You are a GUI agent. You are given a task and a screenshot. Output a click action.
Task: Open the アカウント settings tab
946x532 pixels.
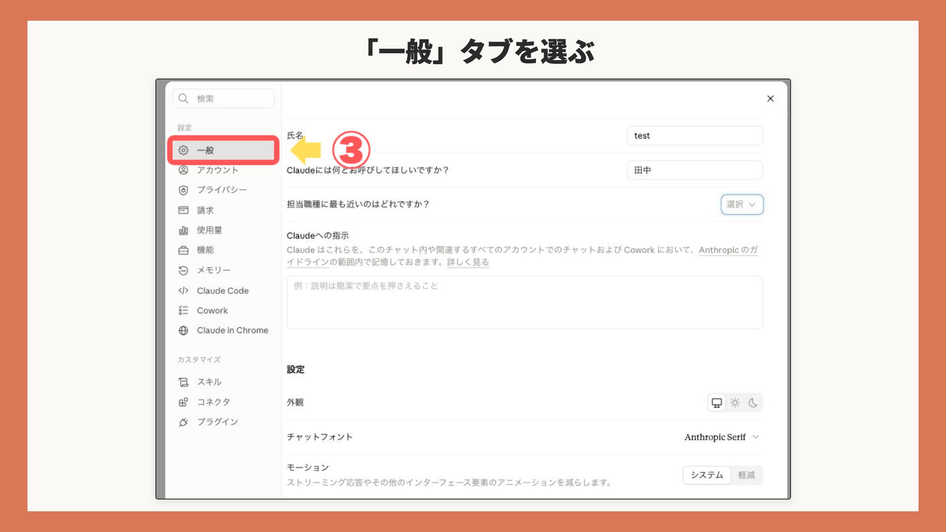click(223, 170)
